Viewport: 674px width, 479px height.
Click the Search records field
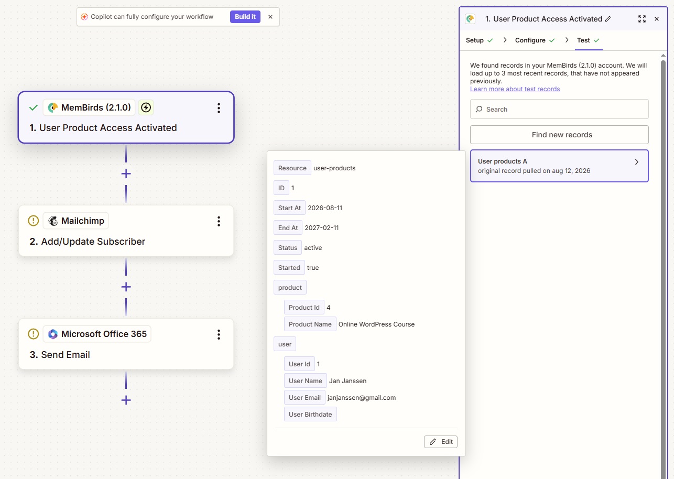(559, 109)
